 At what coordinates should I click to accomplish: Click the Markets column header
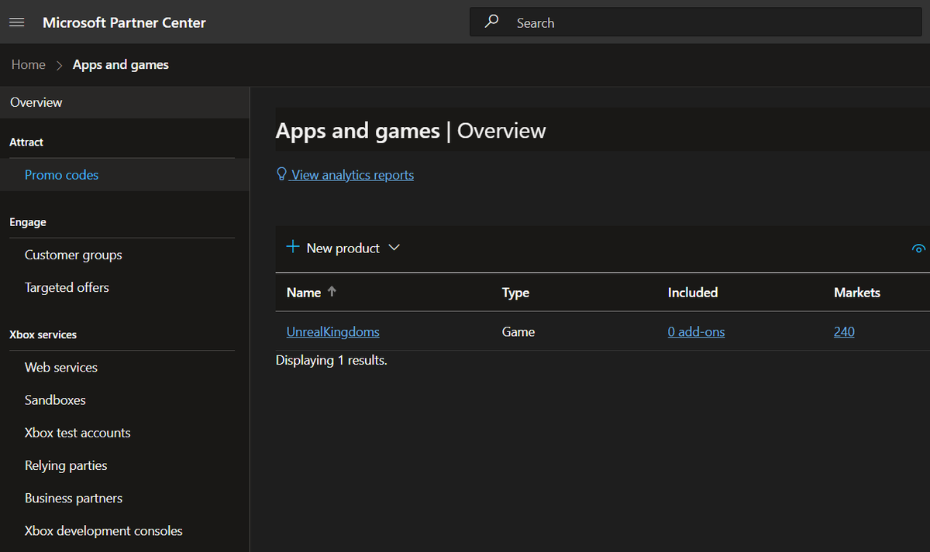[857, 292]
